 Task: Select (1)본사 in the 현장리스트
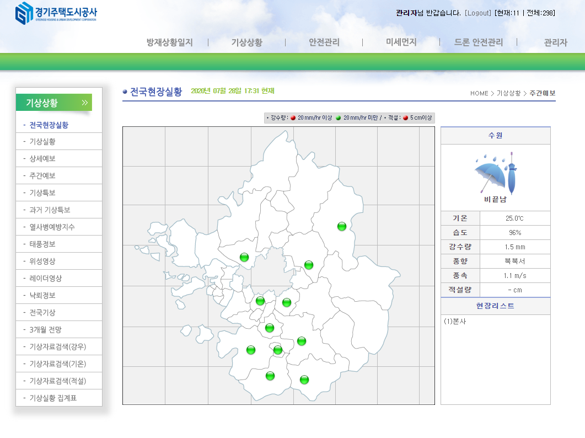click(455, 321)
